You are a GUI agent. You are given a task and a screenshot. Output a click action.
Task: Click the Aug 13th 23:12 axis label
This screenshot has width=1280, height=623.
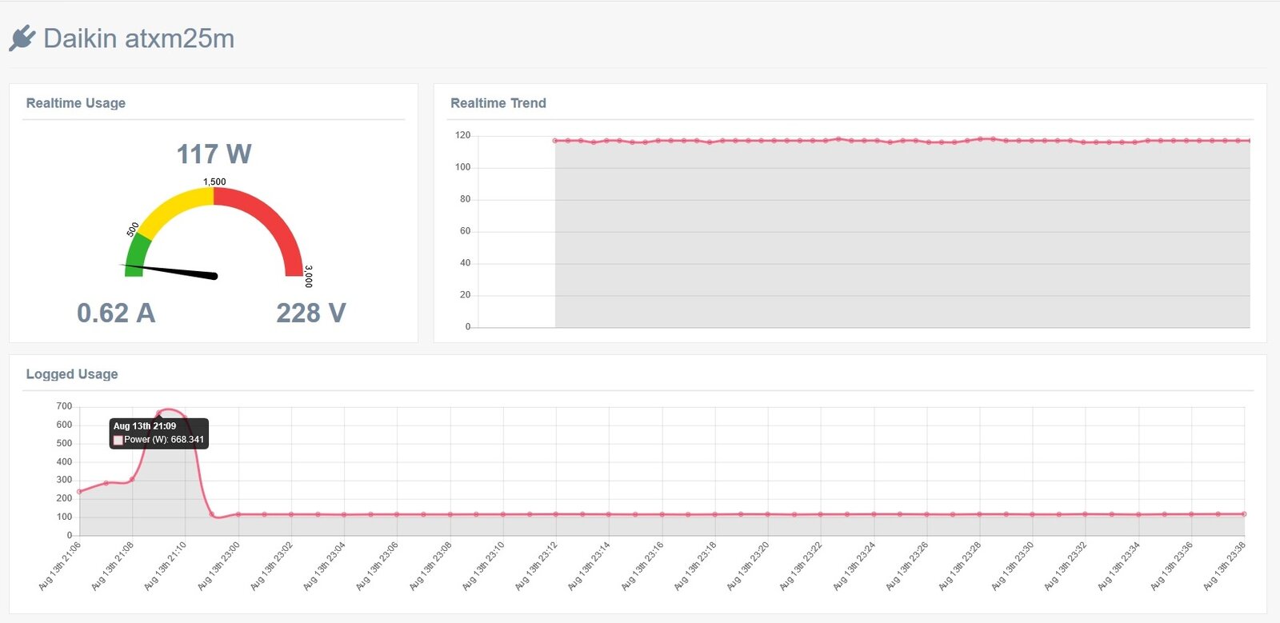536,566
